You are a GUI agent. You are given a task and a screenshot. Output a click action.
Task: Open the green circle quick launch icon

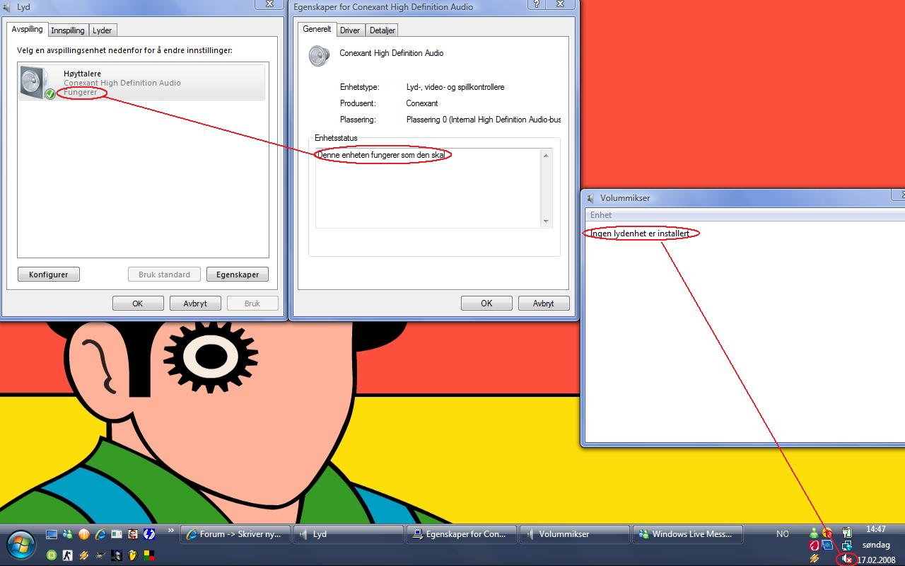[x=52, y=555]
